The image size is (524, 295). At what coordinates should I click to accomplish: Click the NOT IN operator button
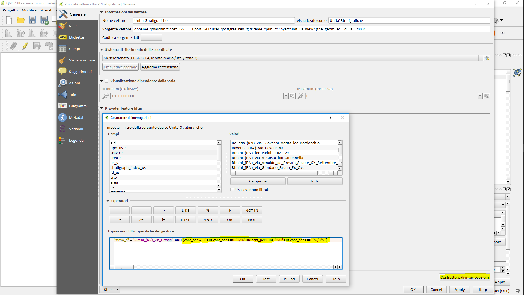click(252, 210)
